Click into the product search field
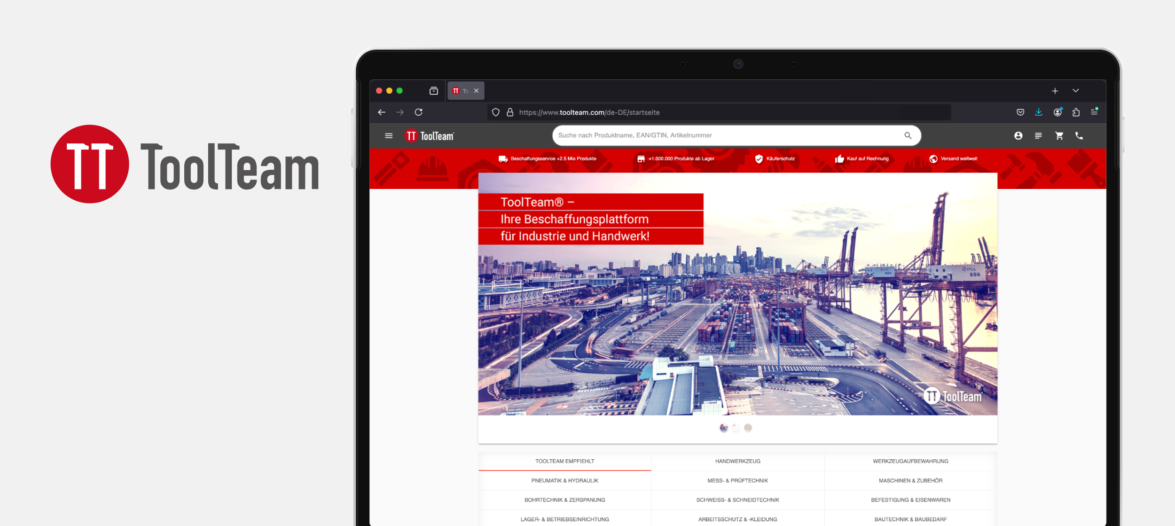 click(x=724, y=135)
